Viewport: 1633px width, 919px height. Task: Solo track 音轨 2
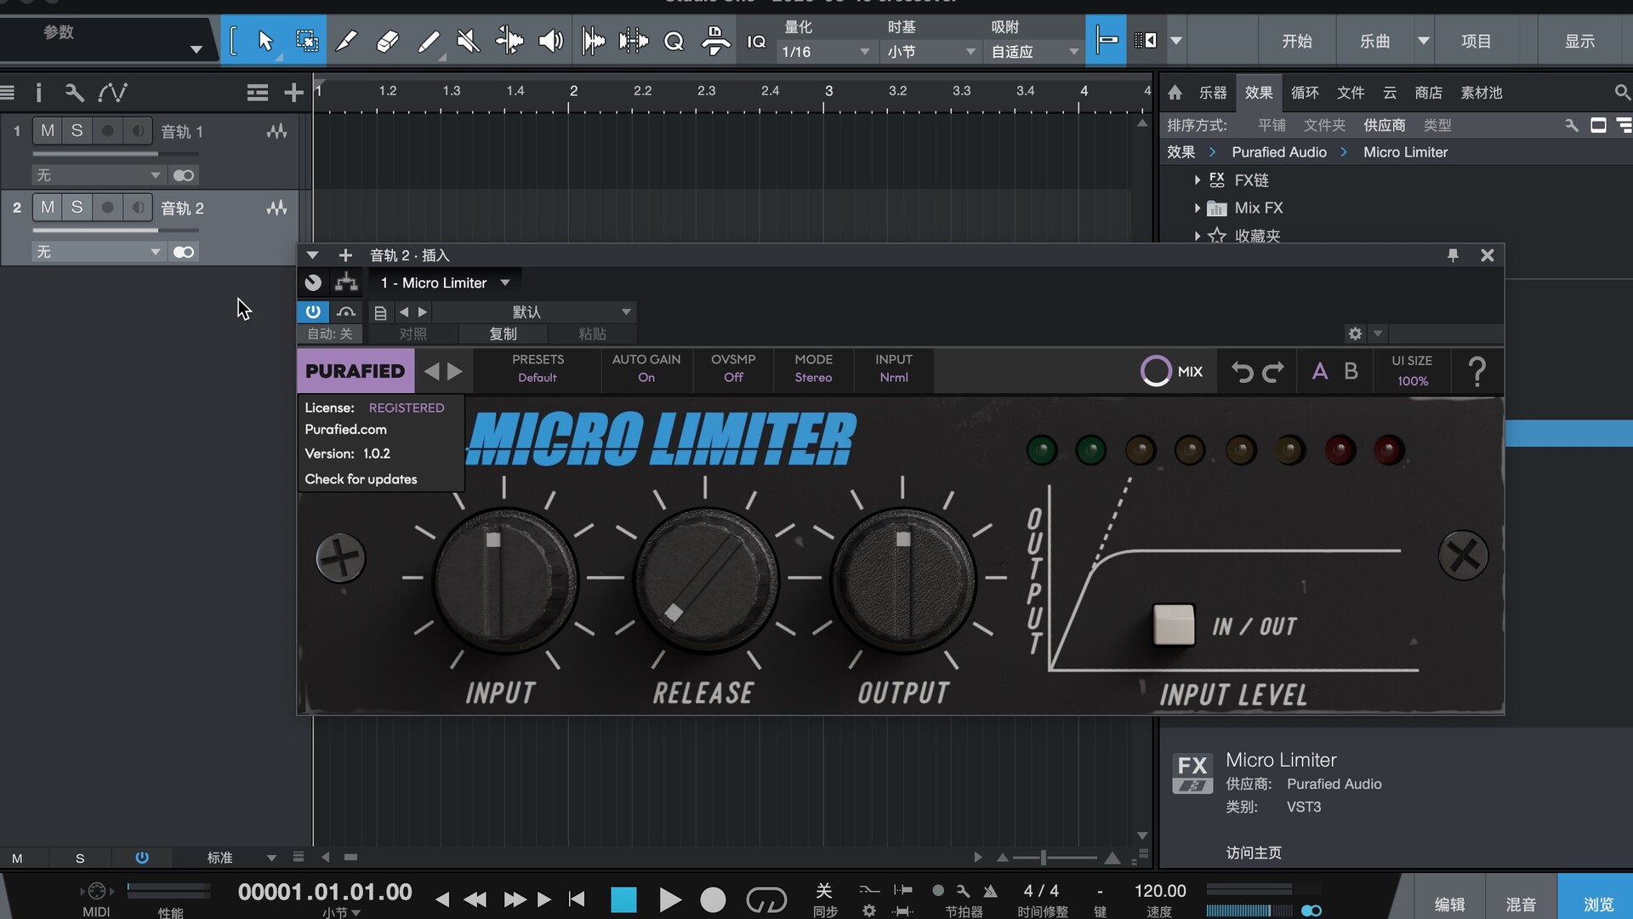(77, 207)
